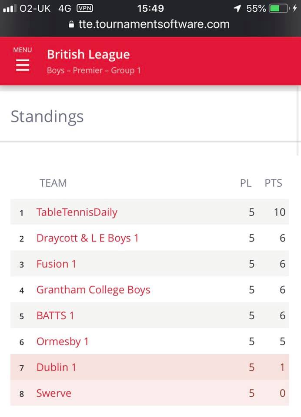The height and width of the screenshot is (417, 301).
Task: Open the hamburger MENU icon
Action: [22, 65]
